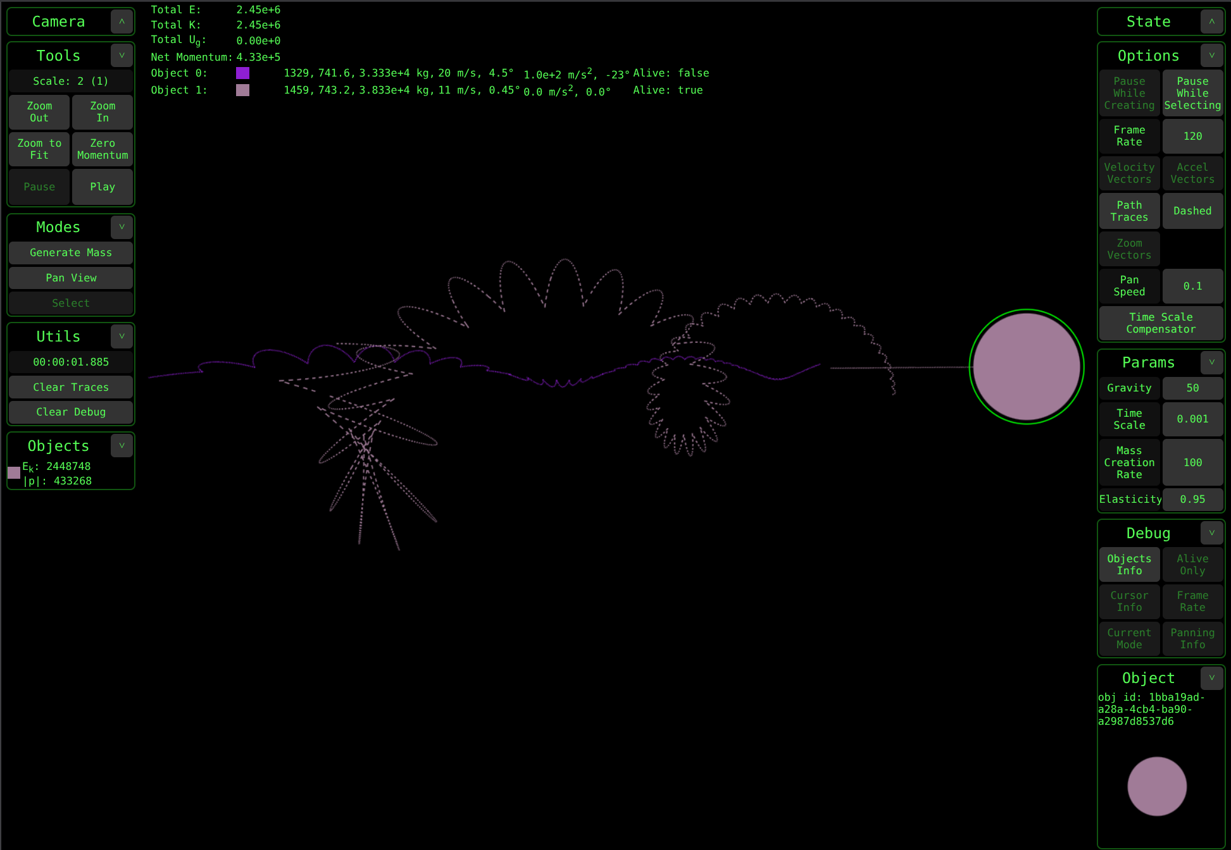1231x850 pixels.
Task: Click the Zoom In button
Action: (103, 112)
